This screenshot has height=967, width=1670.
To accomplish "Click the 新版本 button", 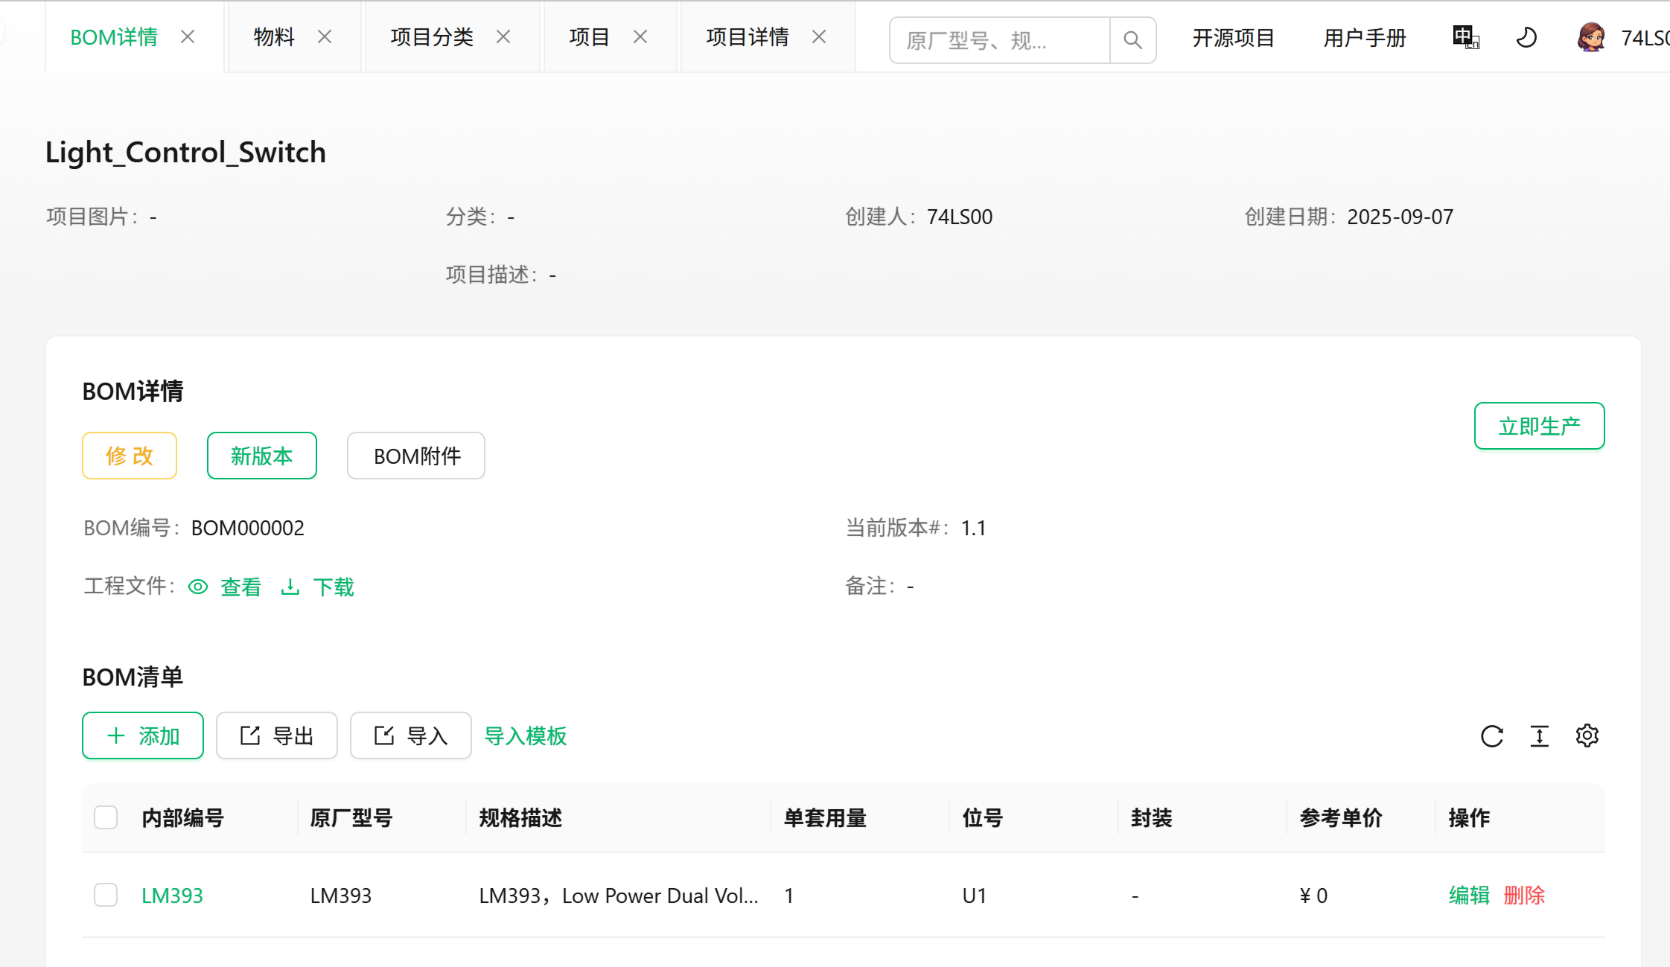I will [261, 456].
